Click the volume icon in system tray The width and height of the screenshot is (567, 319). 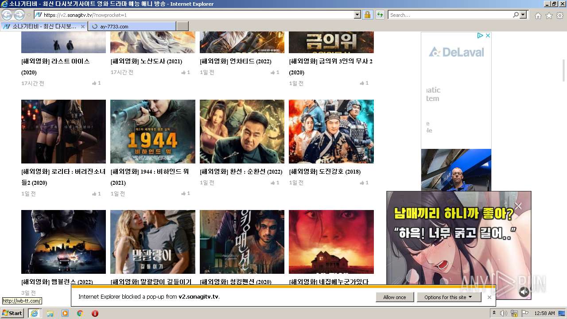tap(504, 313)
